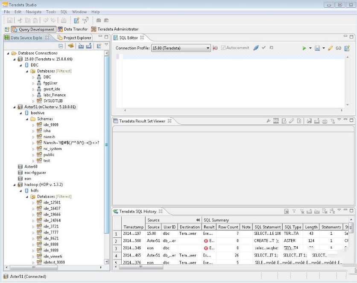Select the labs_Finance database in the tree

pos(54,95)
